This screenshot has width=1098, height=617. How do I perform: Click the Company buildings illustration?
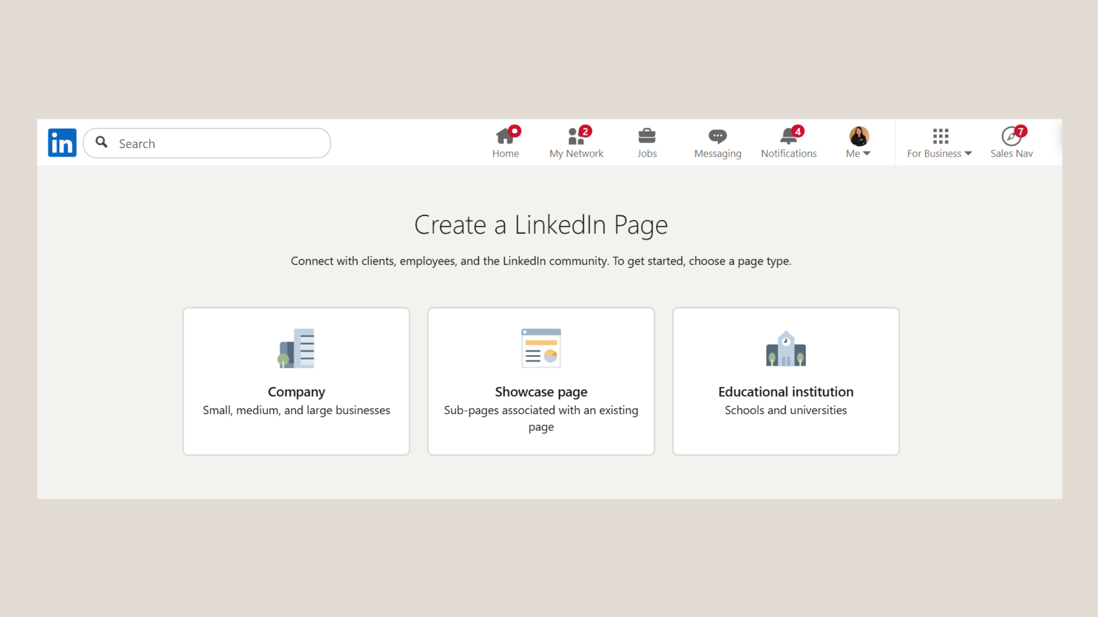296,348
